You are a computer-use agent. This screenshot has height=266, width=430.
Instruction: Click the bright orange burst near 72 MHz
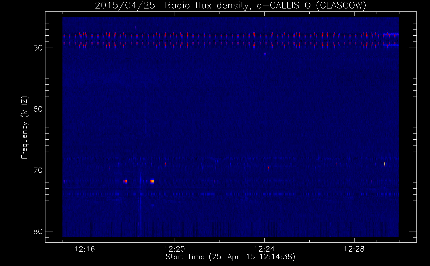click(x=152, y=181)
